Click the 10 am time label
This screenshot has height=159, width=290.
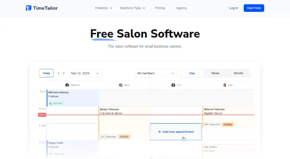pos(42,109)
